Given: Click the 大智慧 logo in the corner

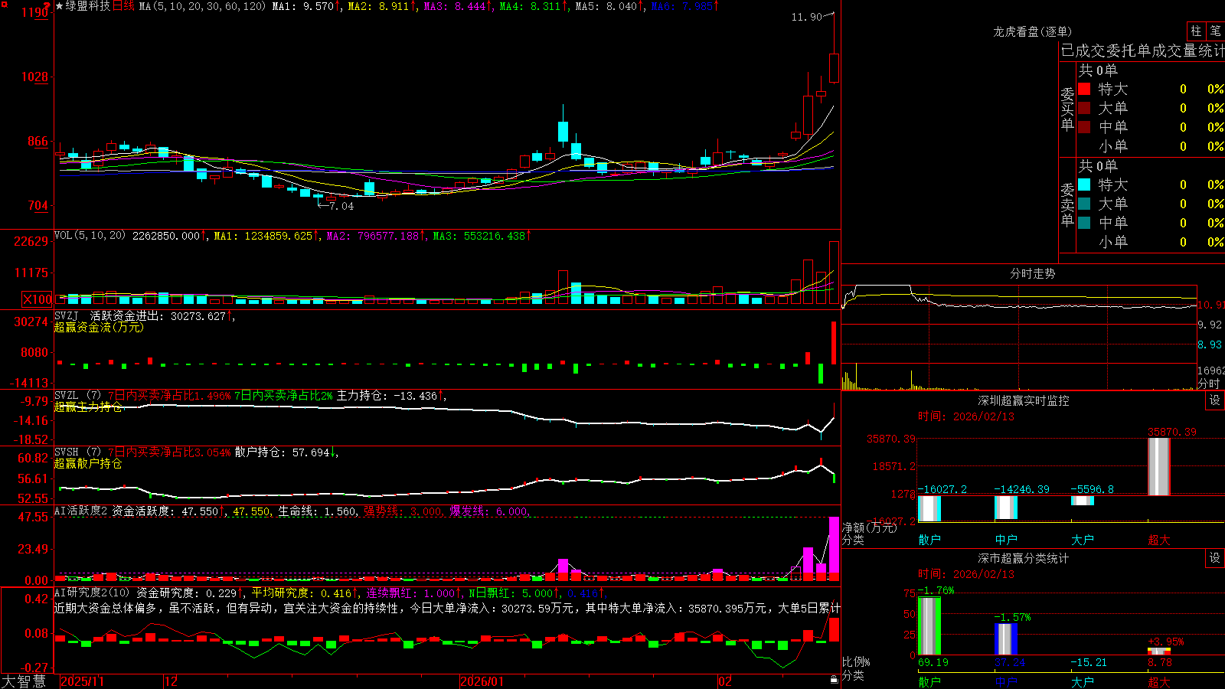Looking at the screenshot, I should 23,681.
